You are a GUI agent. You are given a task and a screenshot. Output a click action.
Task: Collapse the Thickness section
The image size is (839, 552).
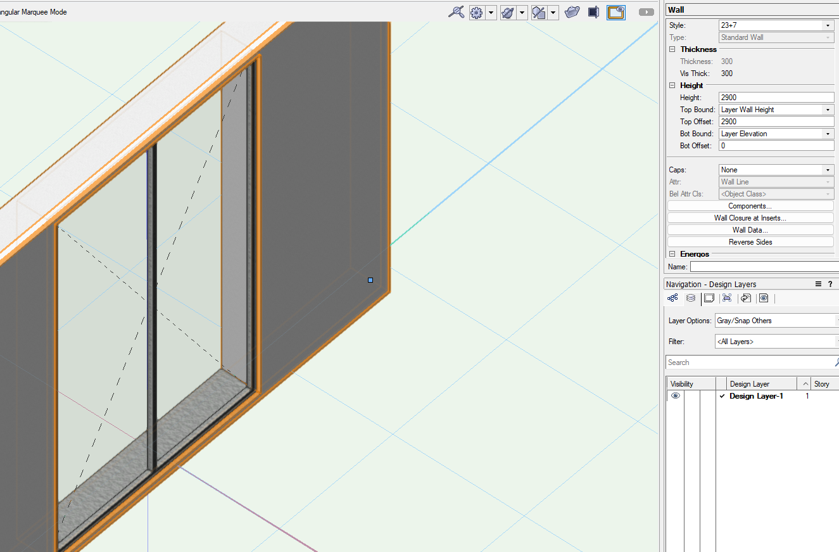672,49
